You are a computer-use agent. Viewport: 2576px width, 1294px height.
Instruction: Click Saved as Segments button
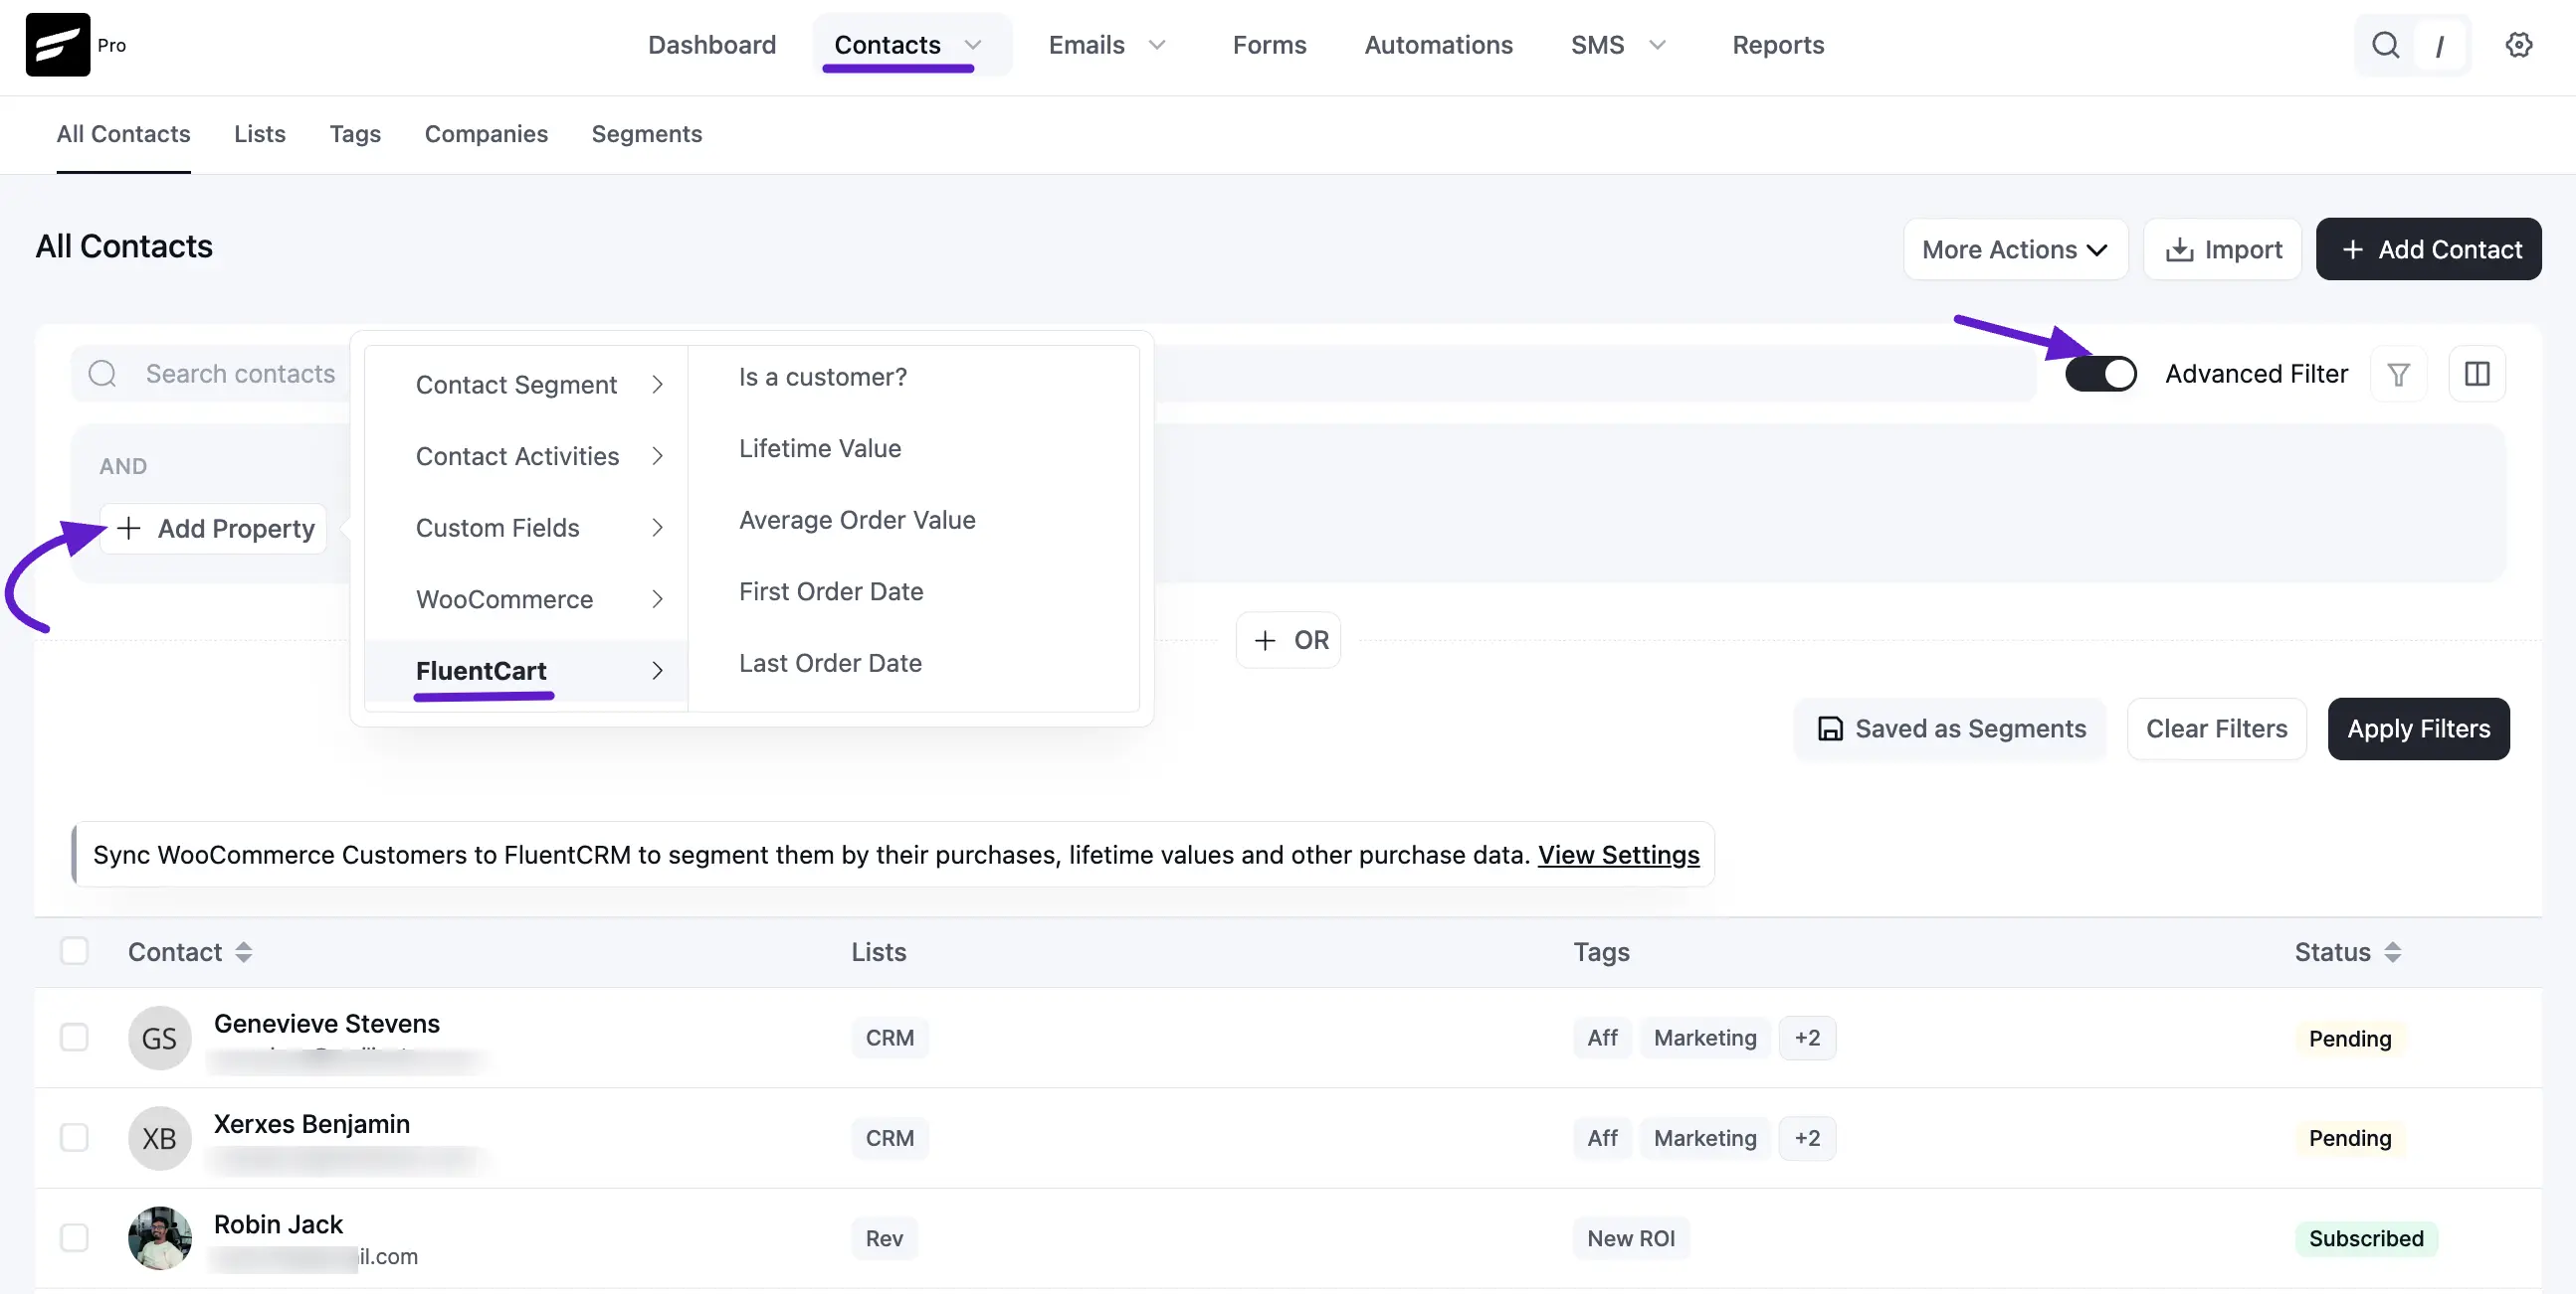[x=1950, y=728]
